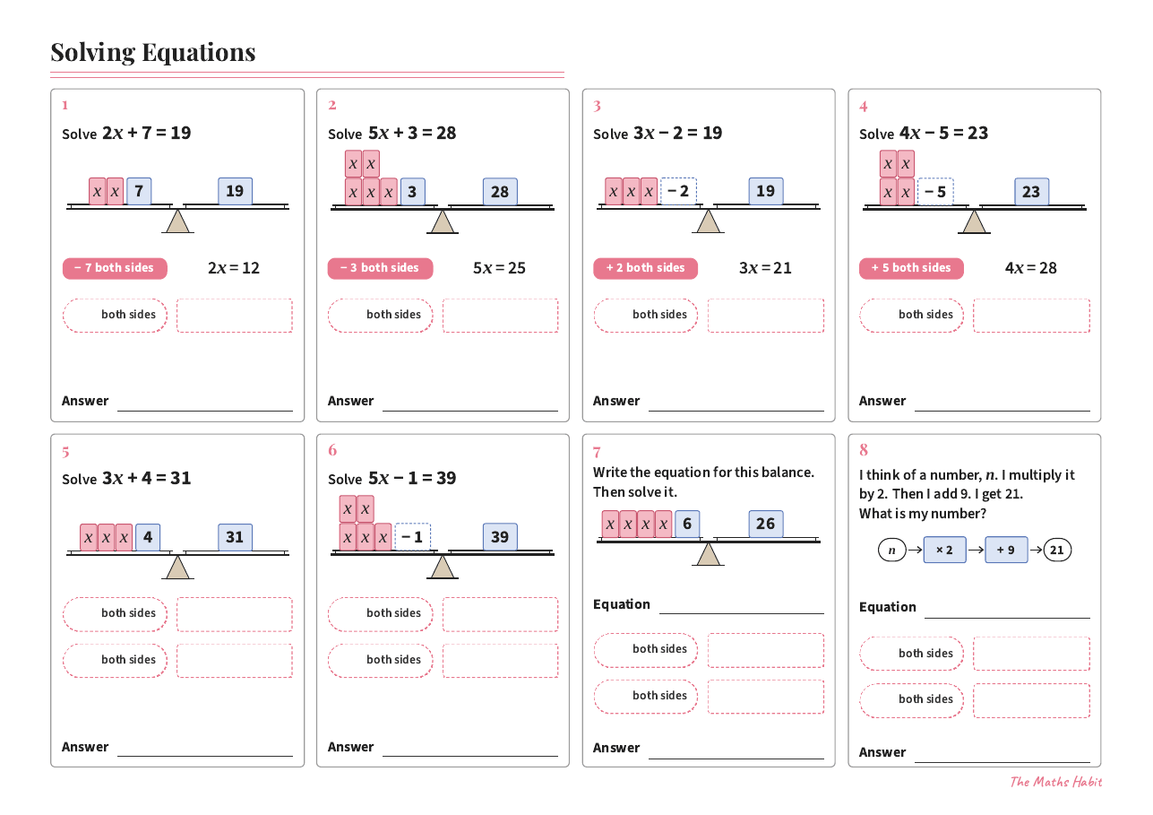Click the circled 21 result node
The height and width of the screenshot is (815, 1153).
click(1057, 550)
